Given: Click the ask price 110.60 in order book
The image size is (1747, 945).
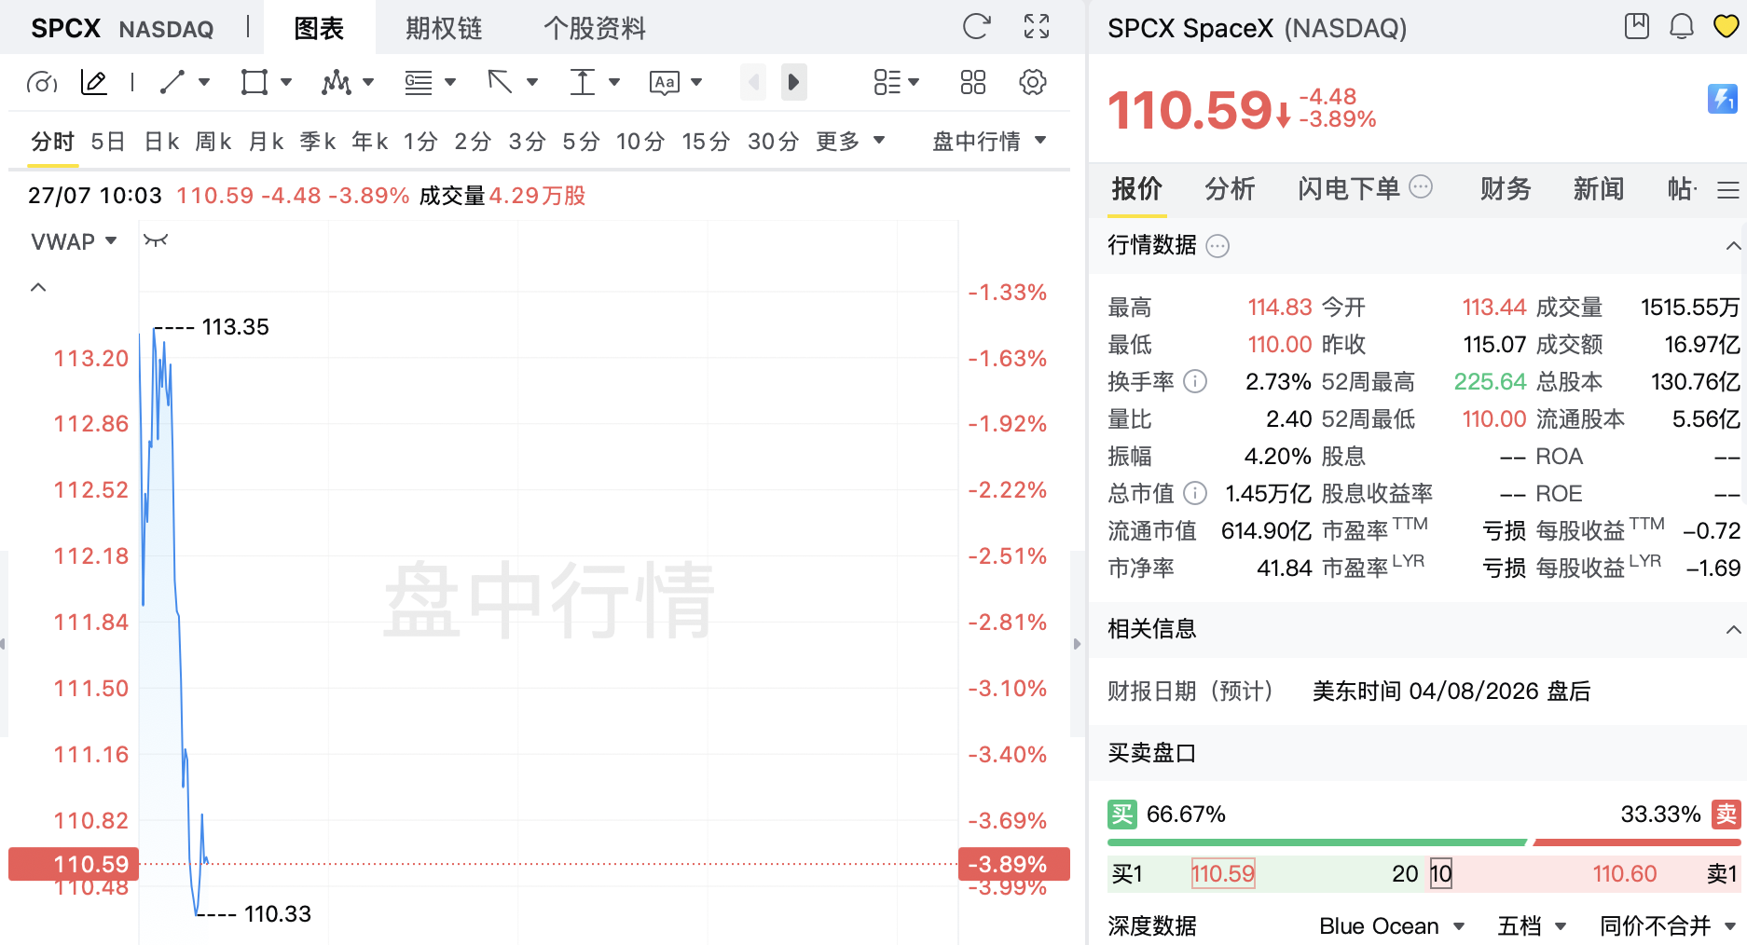Looking at the screenshot, I should pos(1624,873).
